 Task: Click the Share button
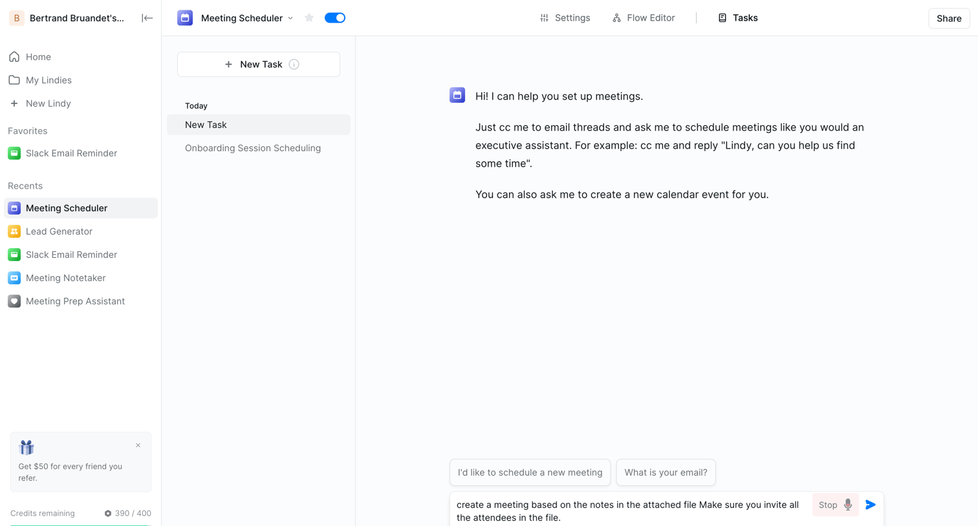point(949,18)
